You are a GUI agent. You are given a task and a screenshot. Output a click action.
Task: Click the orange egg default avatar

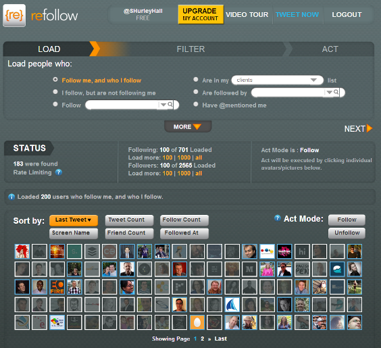click(197, 322)
